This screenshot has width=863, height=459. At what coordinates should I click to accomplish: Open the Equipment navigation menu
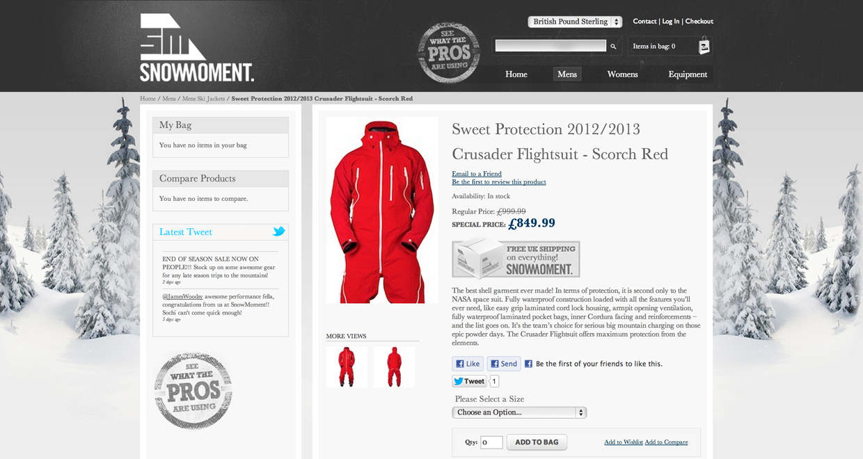(688, 74)
